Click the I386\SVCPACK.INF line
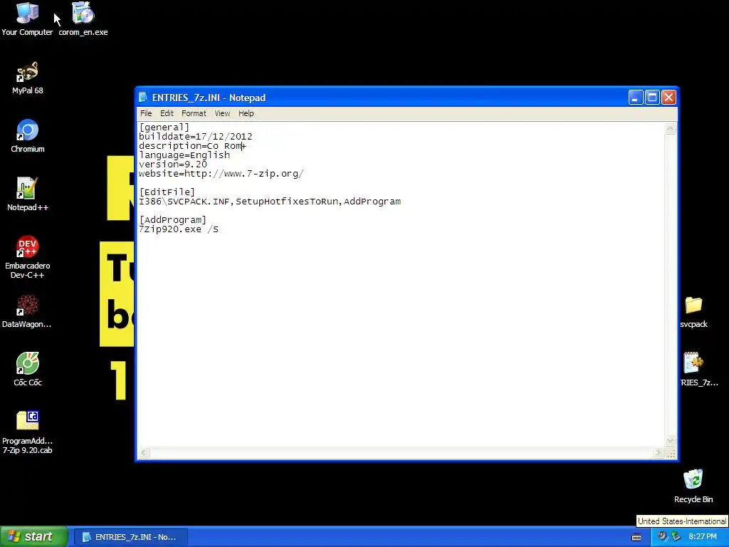This screenshot has height=547, width=729. pyautogui.click(x=270, y=202)
